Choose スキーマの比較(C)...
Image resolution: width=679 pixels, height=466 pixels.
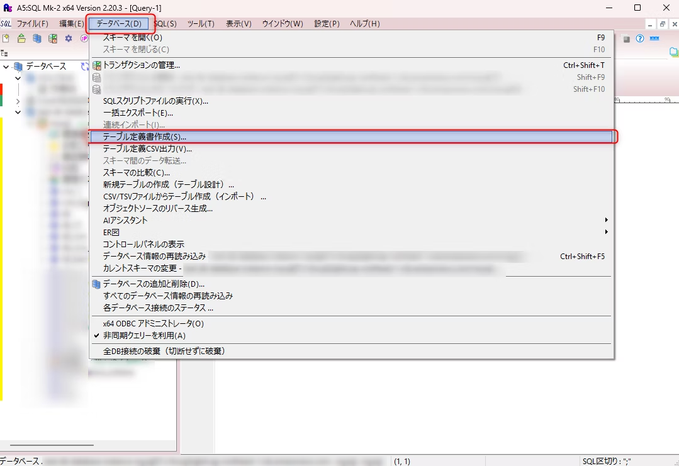pos(352,173)
